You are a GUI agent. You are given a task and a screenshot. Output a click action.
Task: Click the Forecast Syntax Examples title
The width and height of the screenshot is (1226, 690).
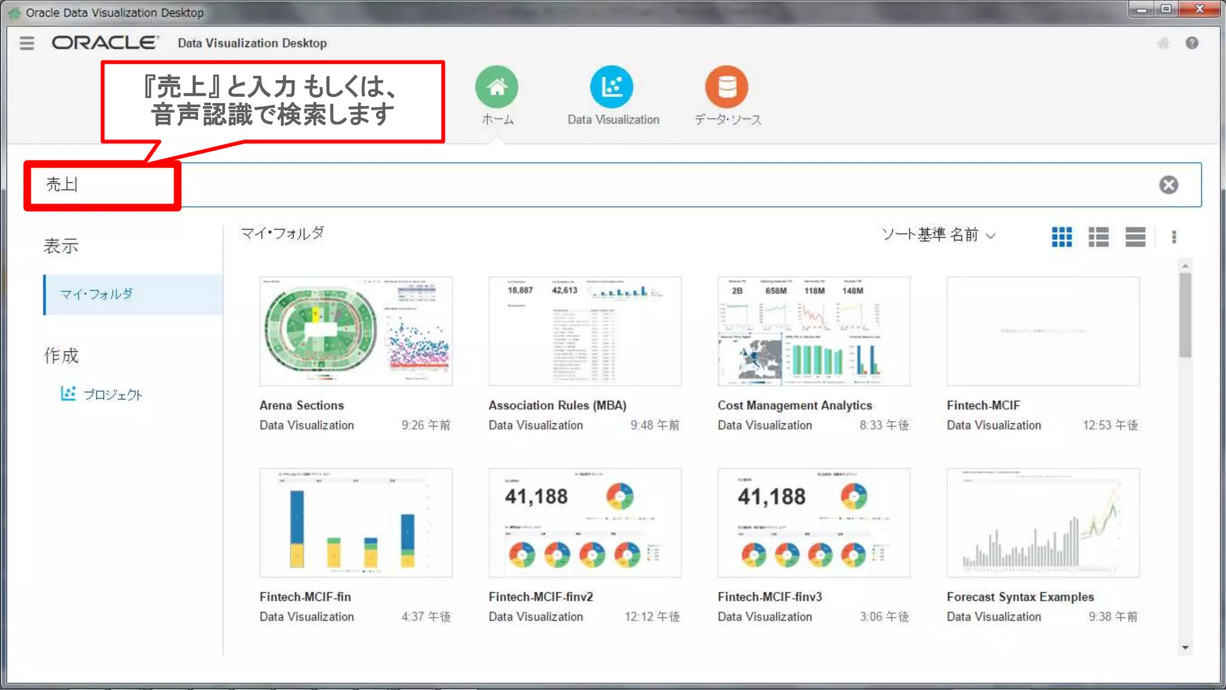click(1020, 597)
